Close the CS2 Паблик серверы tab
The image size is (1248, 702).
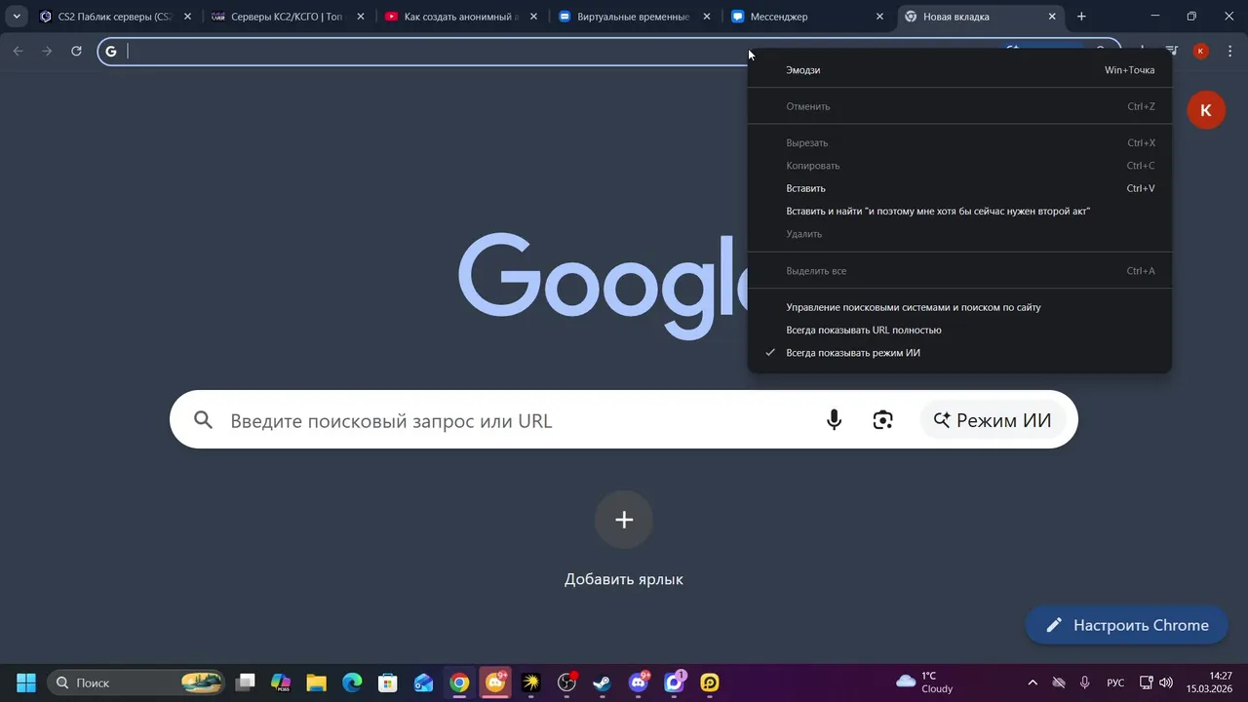[x=187, y=17]
